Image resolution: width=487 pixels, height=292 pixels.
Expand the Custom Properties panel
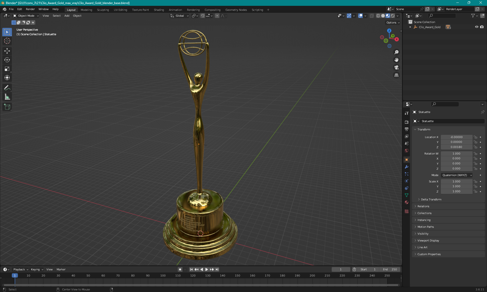[x=429, y=254]
